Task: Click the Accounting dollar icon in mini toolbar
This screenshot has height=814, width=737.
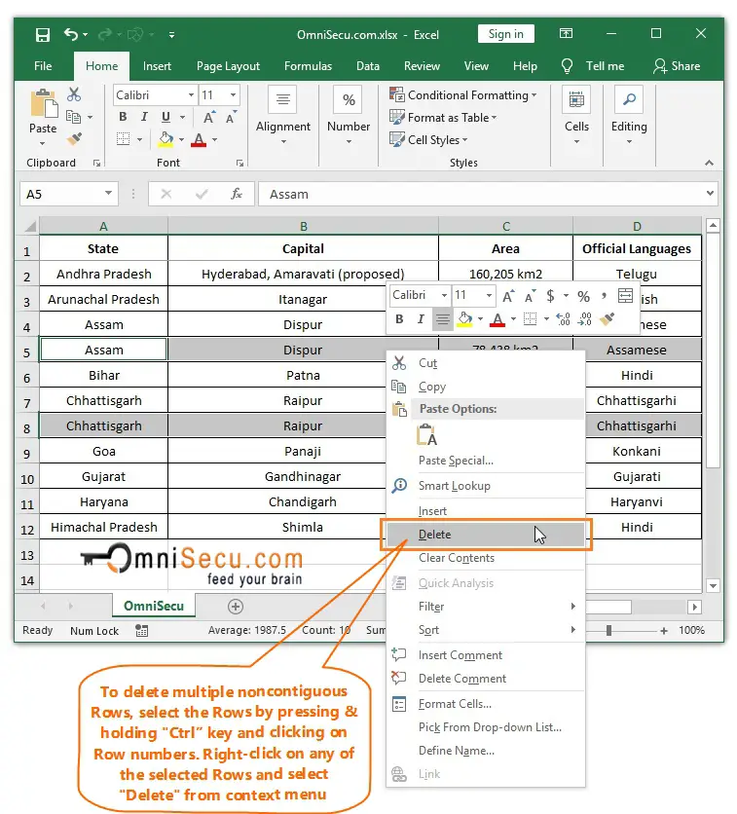Action: click(x=551, y=296)
